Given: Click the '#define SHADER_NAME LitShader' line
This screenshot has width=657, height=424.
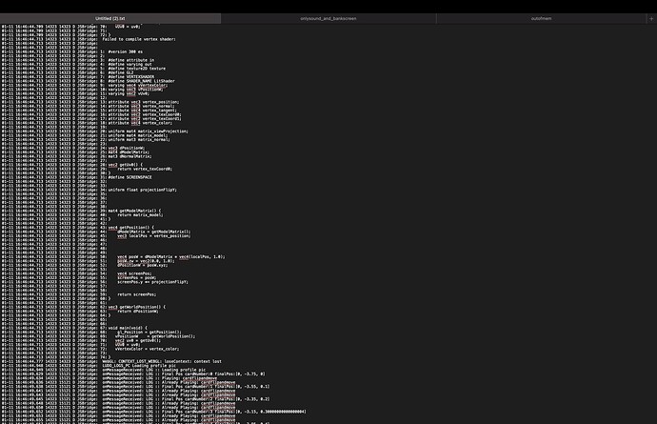Looking at the screenshot, I should (141, 81).
